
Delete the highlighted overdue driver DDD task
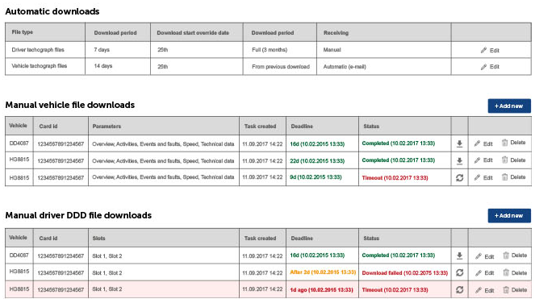click(515, 290)
